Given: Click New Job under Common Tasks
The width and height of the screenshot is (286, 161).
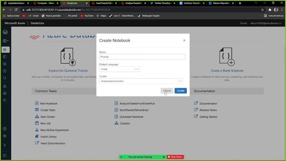Looking at the screenshot, I should [x=46, y=123].
